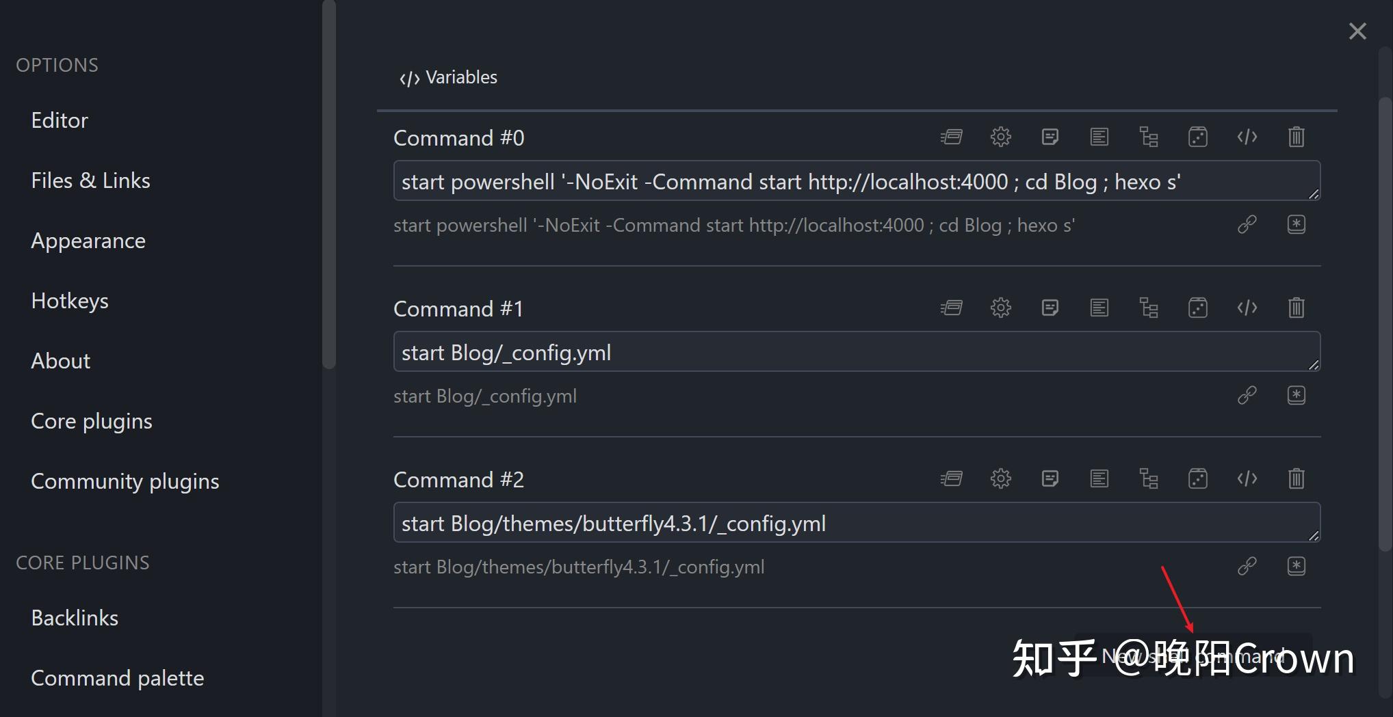
Task: Open Community plugins in the sidebar
Action: tap(125, 481)
